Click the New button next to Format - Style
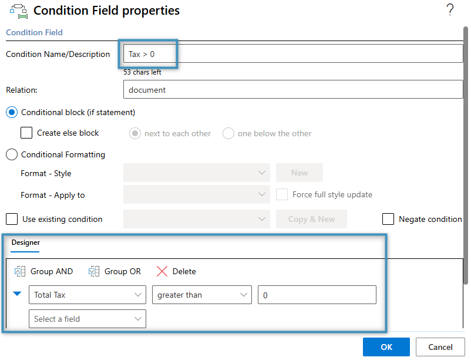 (x=299, y=173)
